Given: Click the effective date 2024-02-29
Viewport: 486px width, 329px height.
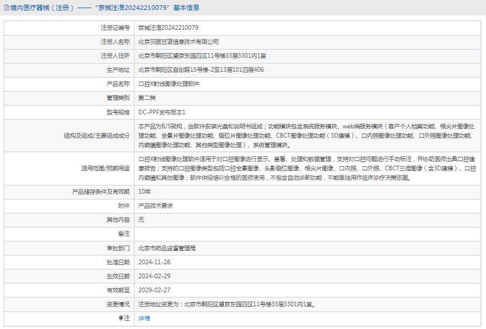Looking at the screenshot, I should (x=154, y=276).
